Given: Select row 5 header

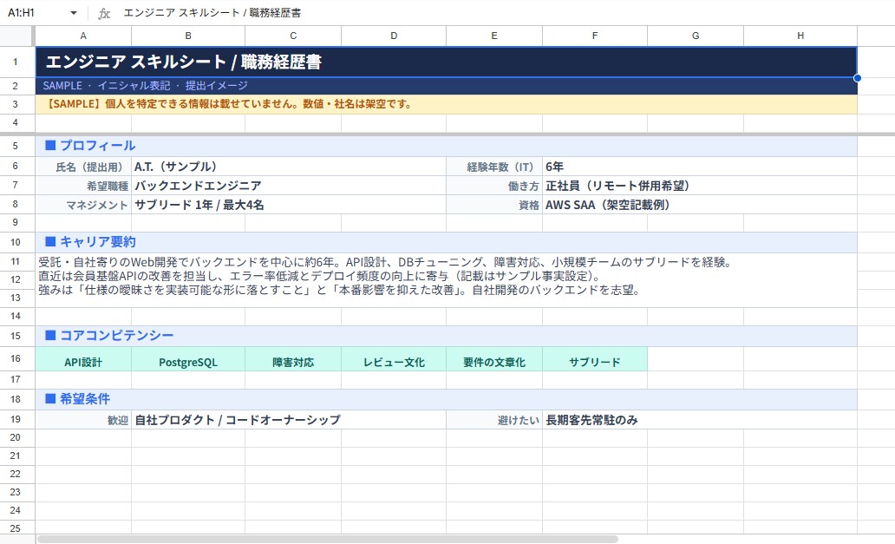Looking at the screenshot, I should 16,146.
